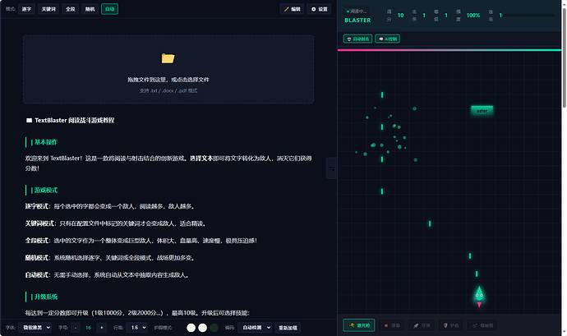The width and height of the screenshot is (567, 336).
Task: Toggle the AI控制 brain button
Action: click(388, 39)
